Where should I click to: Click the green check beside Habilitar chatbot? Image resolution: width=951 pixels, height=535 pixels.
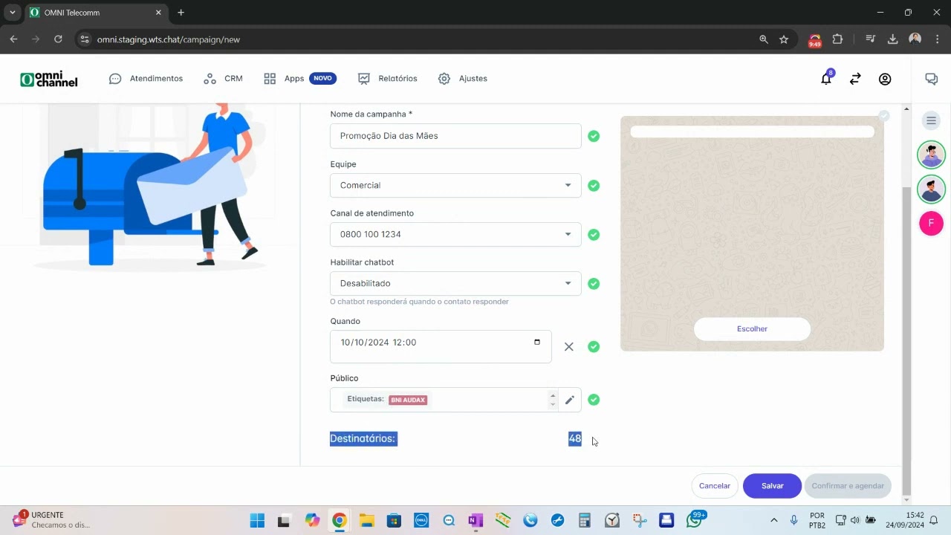pyautogui.click(x=594, y=283)
